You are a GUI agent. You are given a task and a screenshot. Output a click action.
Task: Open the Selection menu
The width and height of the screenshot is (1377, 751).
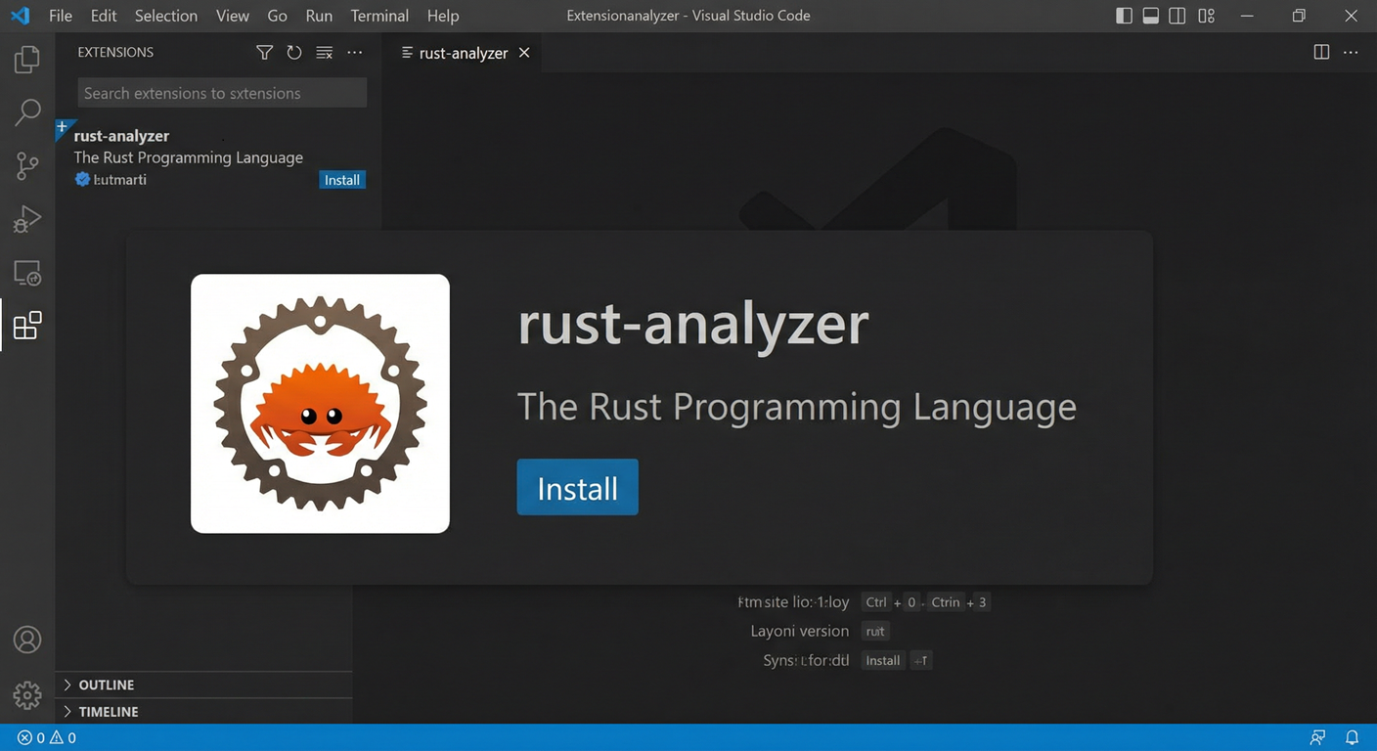point(166,16)
